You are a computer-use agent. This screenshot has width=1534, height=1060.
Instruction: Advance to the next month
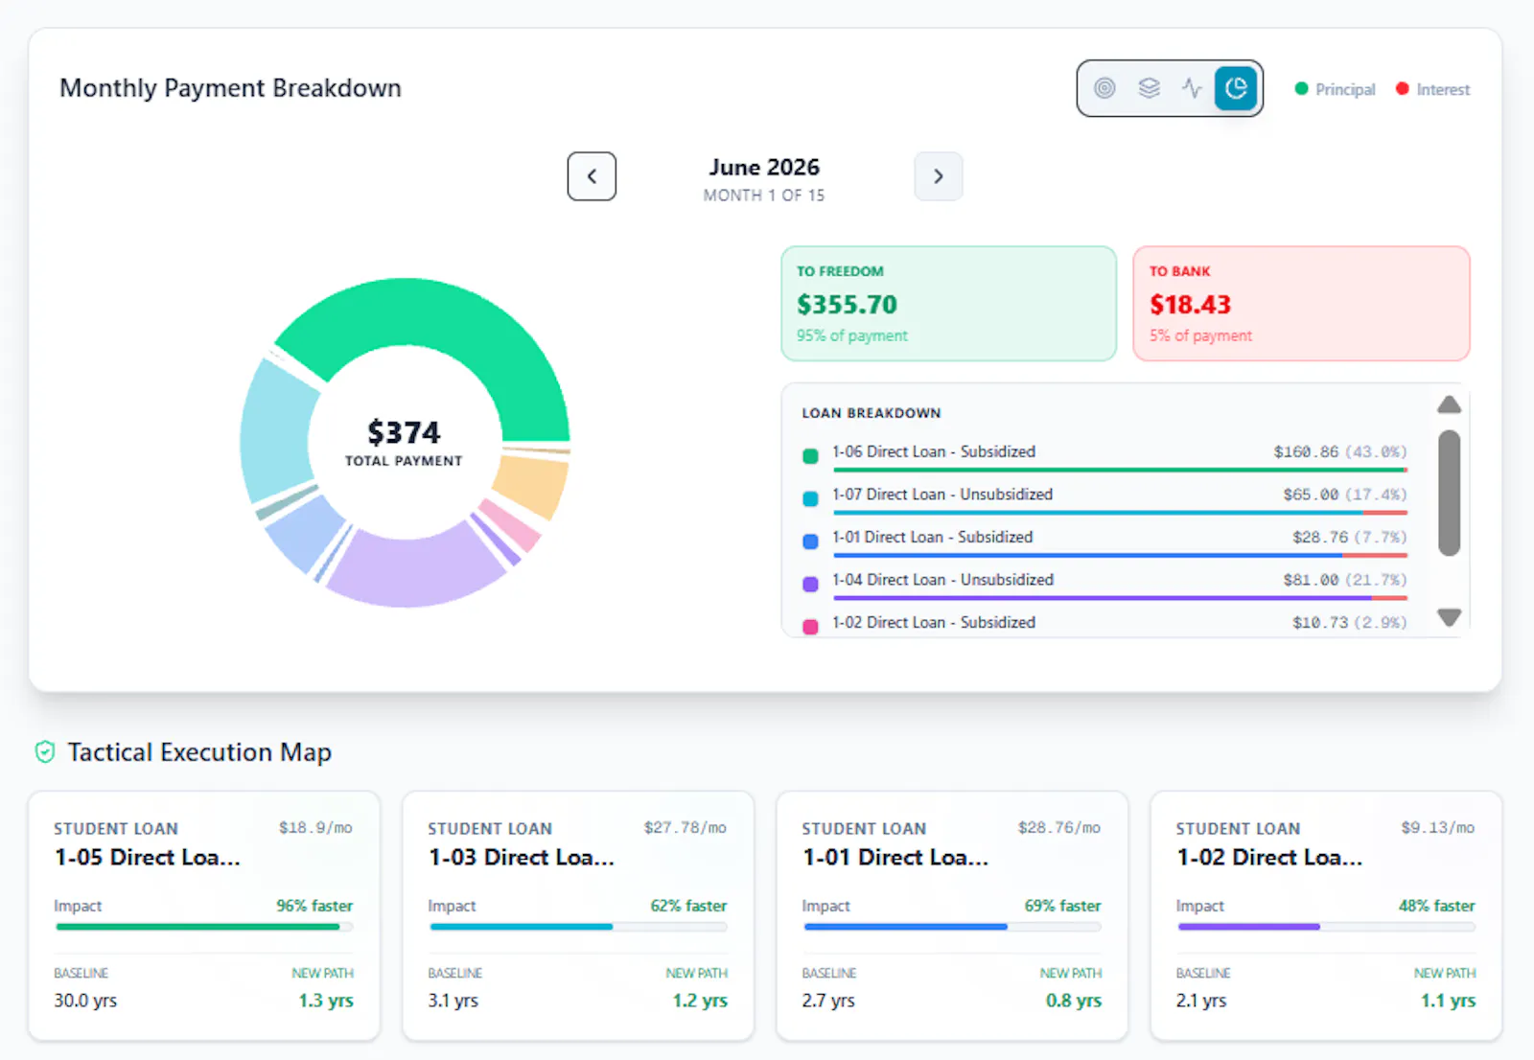click(x=939, y=176)
